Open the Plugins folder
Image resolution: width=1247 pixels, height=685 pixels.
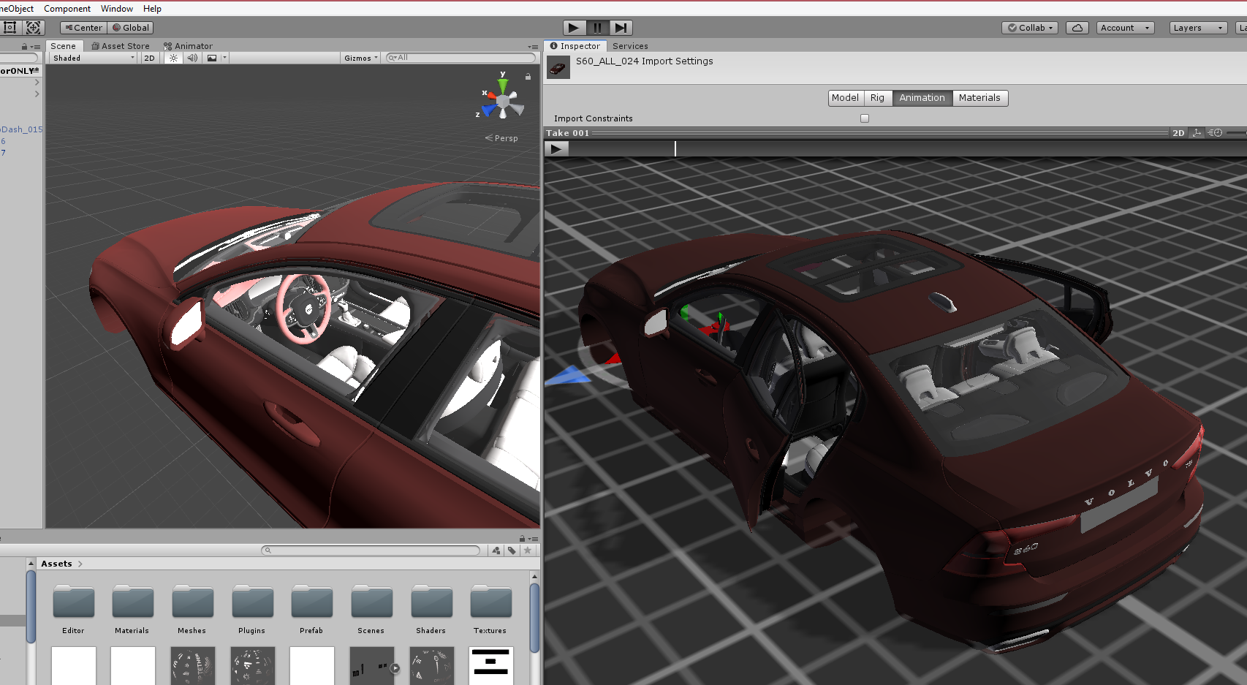(x=252, y=609)
